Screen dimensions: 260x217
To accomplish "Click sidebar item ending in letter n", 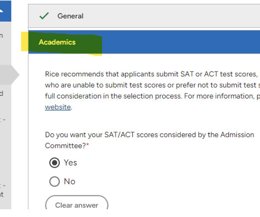I will coord(2,35).
